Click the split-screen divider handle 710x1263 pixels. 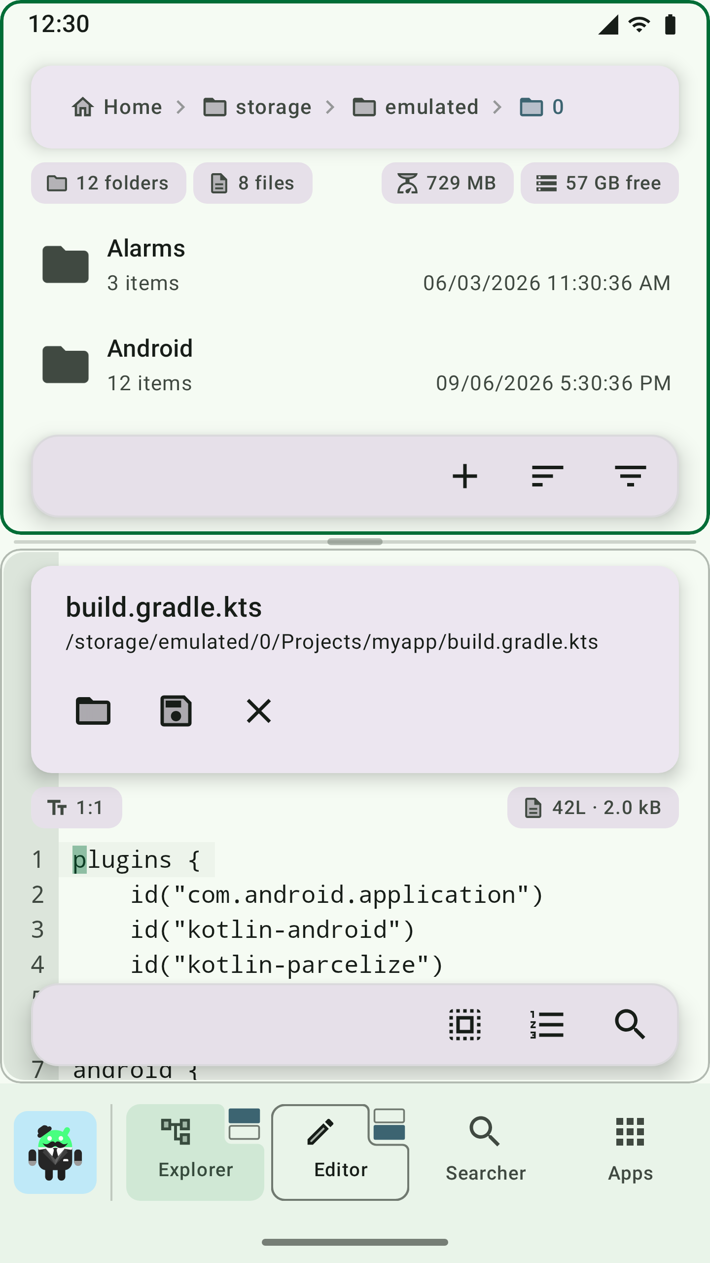[355, 542]
